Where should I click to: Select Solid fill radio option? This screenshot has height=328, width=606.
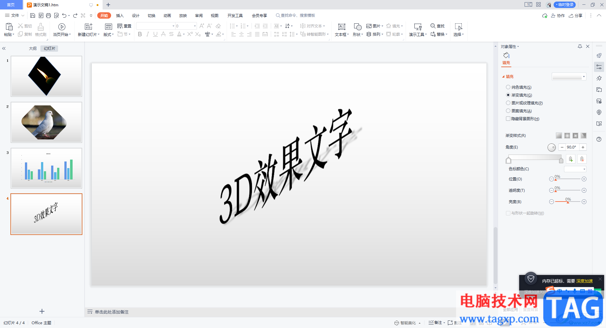[x=508, y=87]
